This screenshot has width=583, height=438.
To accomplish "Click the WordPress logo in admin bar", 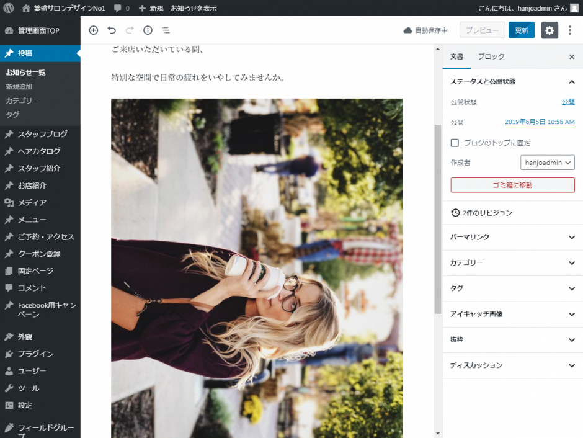I will click(9, 8).
